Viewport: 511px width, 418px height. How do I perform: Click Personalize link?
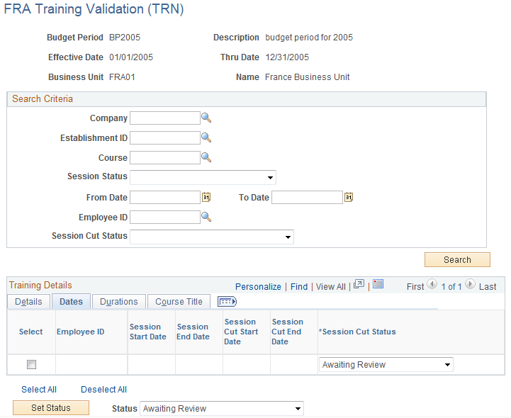pyautogui.click(x=258, y=287)
